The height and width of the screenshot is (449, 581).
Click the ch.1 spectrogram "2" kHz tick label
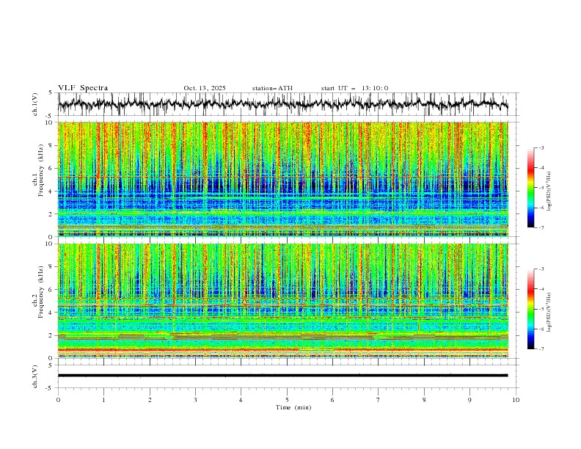coord(51,214)
